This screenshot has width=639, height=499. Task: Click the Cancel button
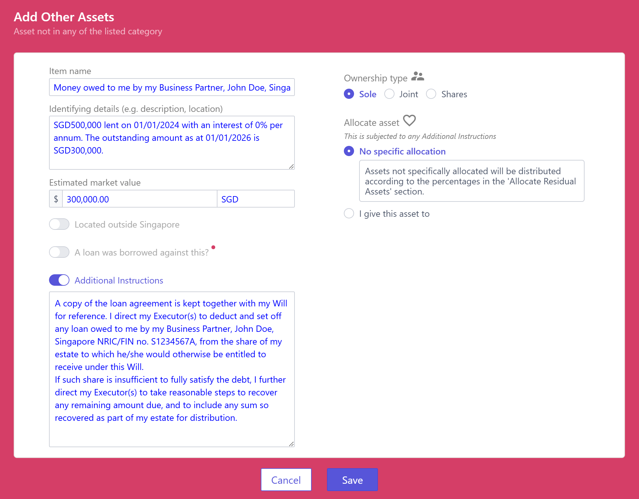[x=286, y=480]
